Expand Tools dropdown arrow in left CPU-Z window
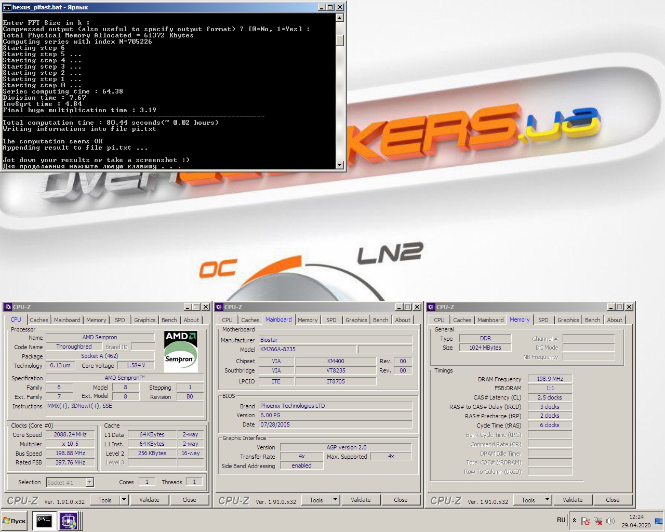The height and width of the screenshot is (532, 665). click(x=124, y=500)
